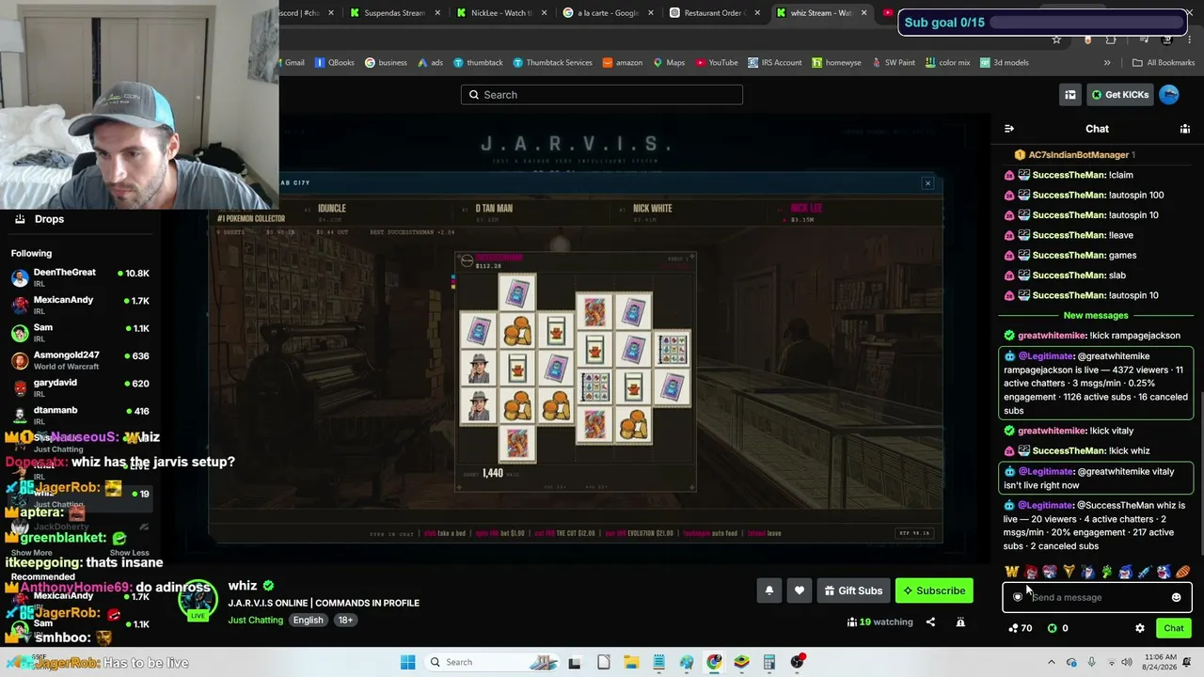Open the KICKs balance icon

pyautogui.click(x=1053, y=628)
